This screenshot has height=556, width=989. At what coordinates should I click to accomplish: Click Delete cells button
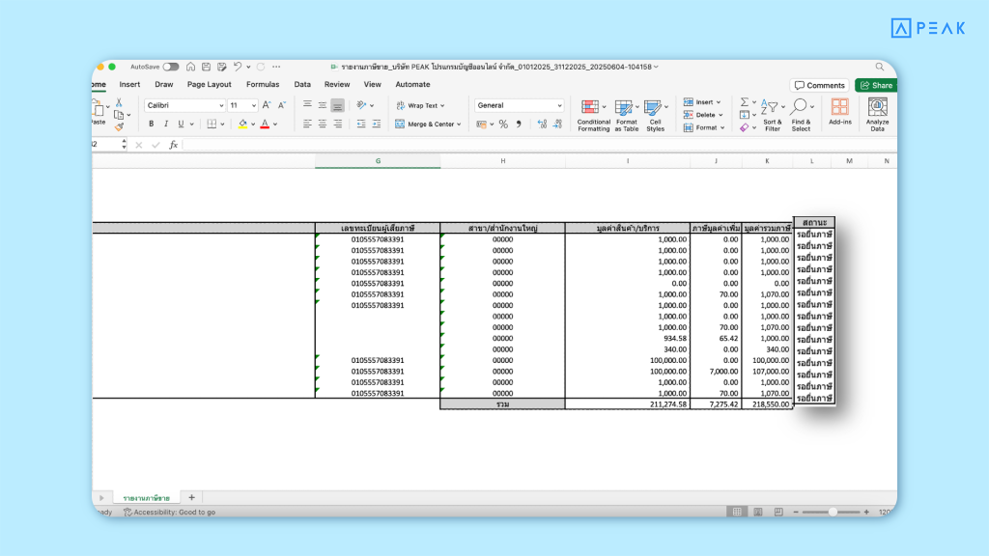pos(703,115)
